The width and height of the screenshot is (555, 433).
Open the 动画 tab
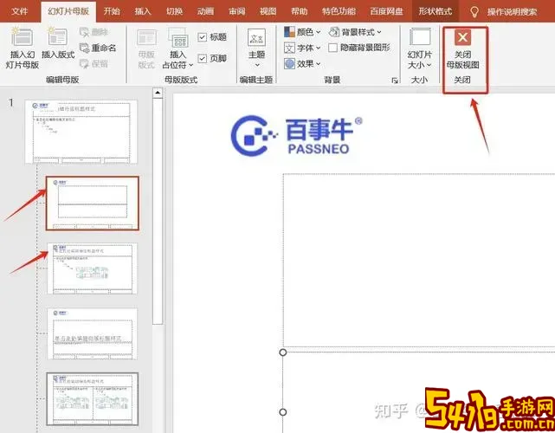point(206,11)
